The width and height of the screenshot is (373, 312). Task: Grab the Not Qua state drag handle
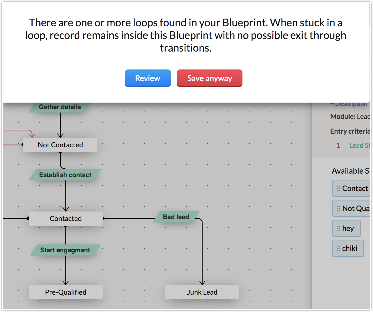click(x=338, y=208)
